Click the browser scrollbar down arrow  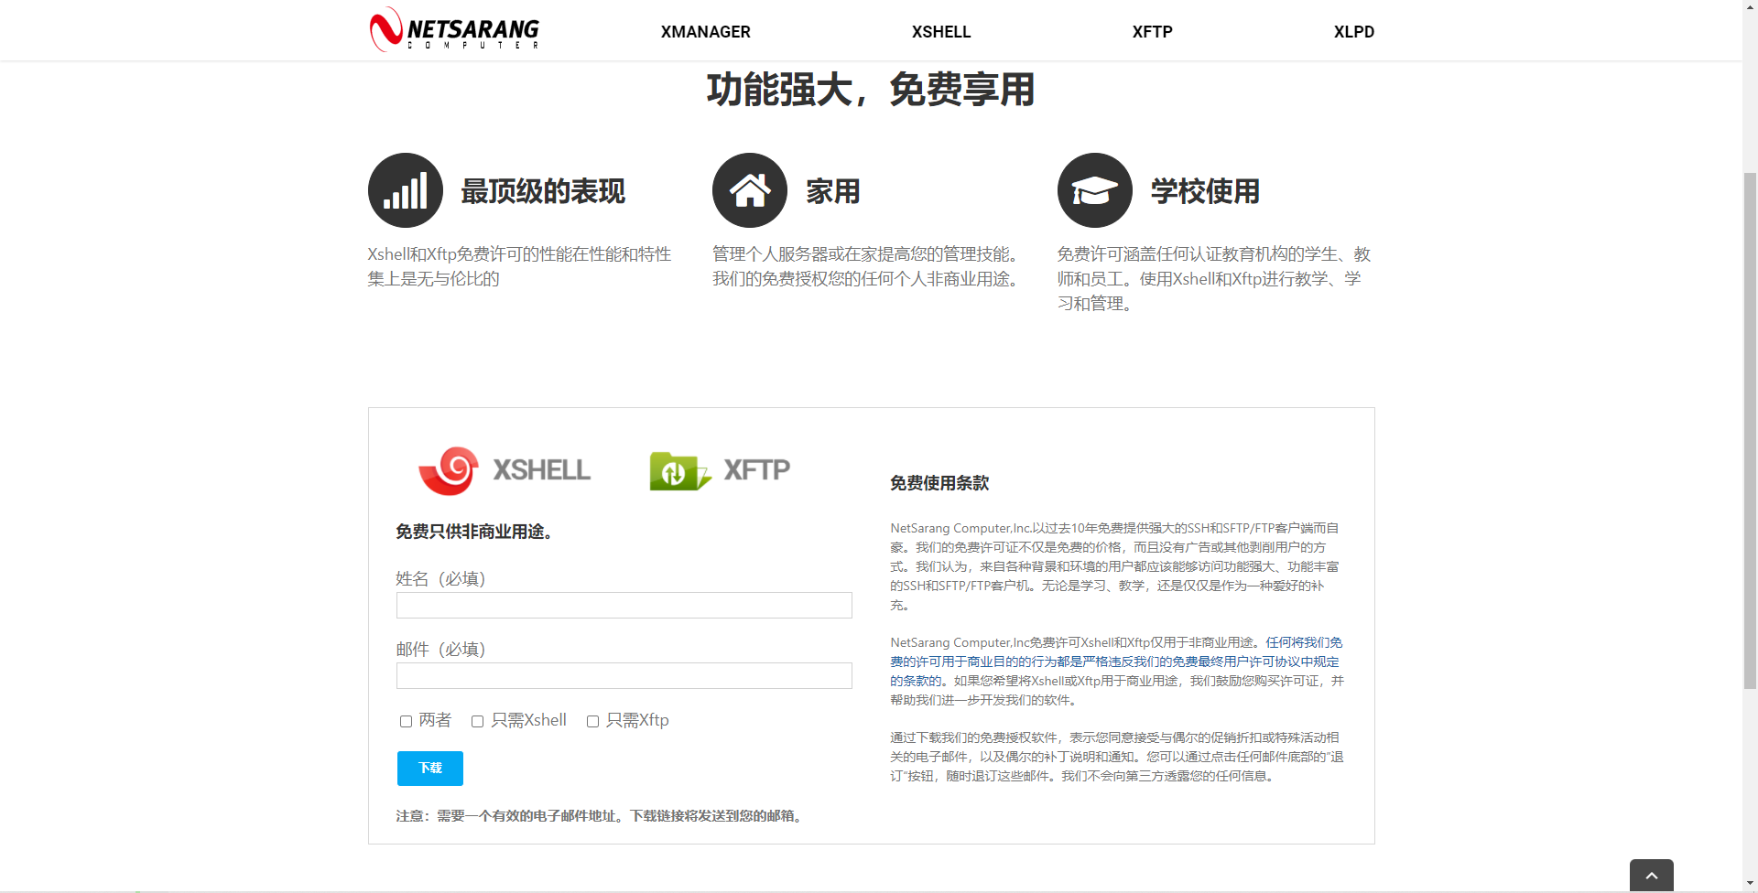(x=1750, y=885)
